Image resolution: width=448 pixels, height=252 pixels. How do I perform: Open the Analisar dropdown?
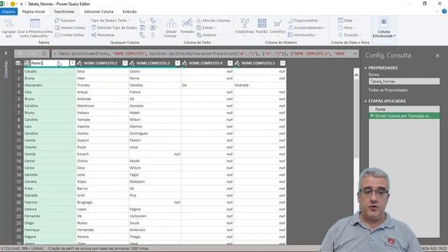click(x=208, y=35)
